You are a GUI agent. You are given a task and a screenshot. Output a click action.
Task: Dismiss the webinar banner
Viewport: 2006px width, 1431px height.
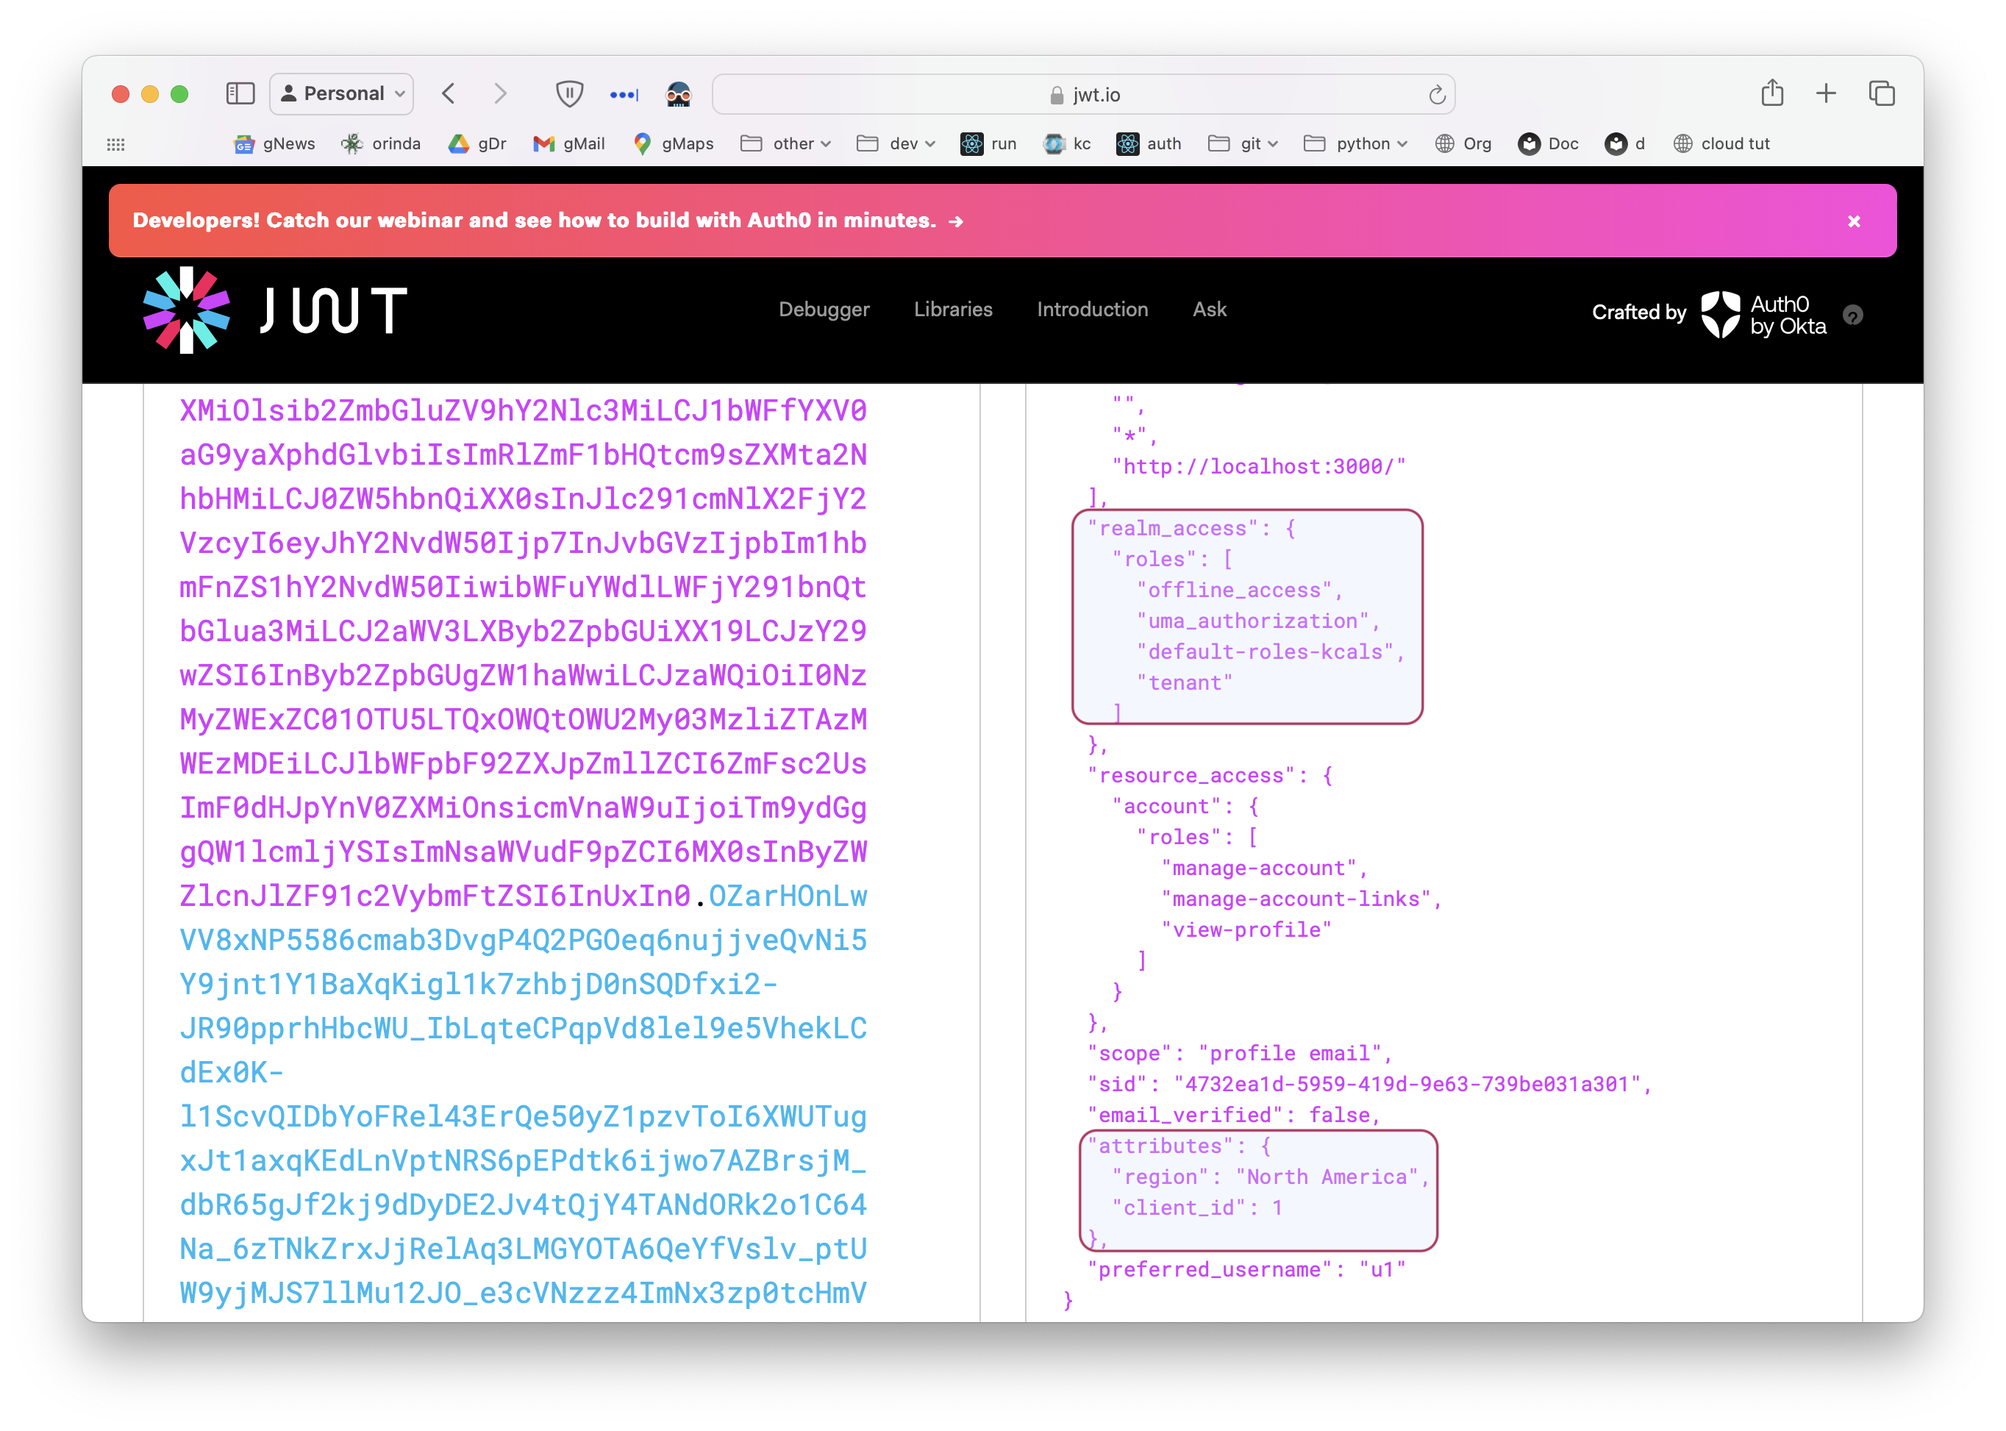[1854, 221]
